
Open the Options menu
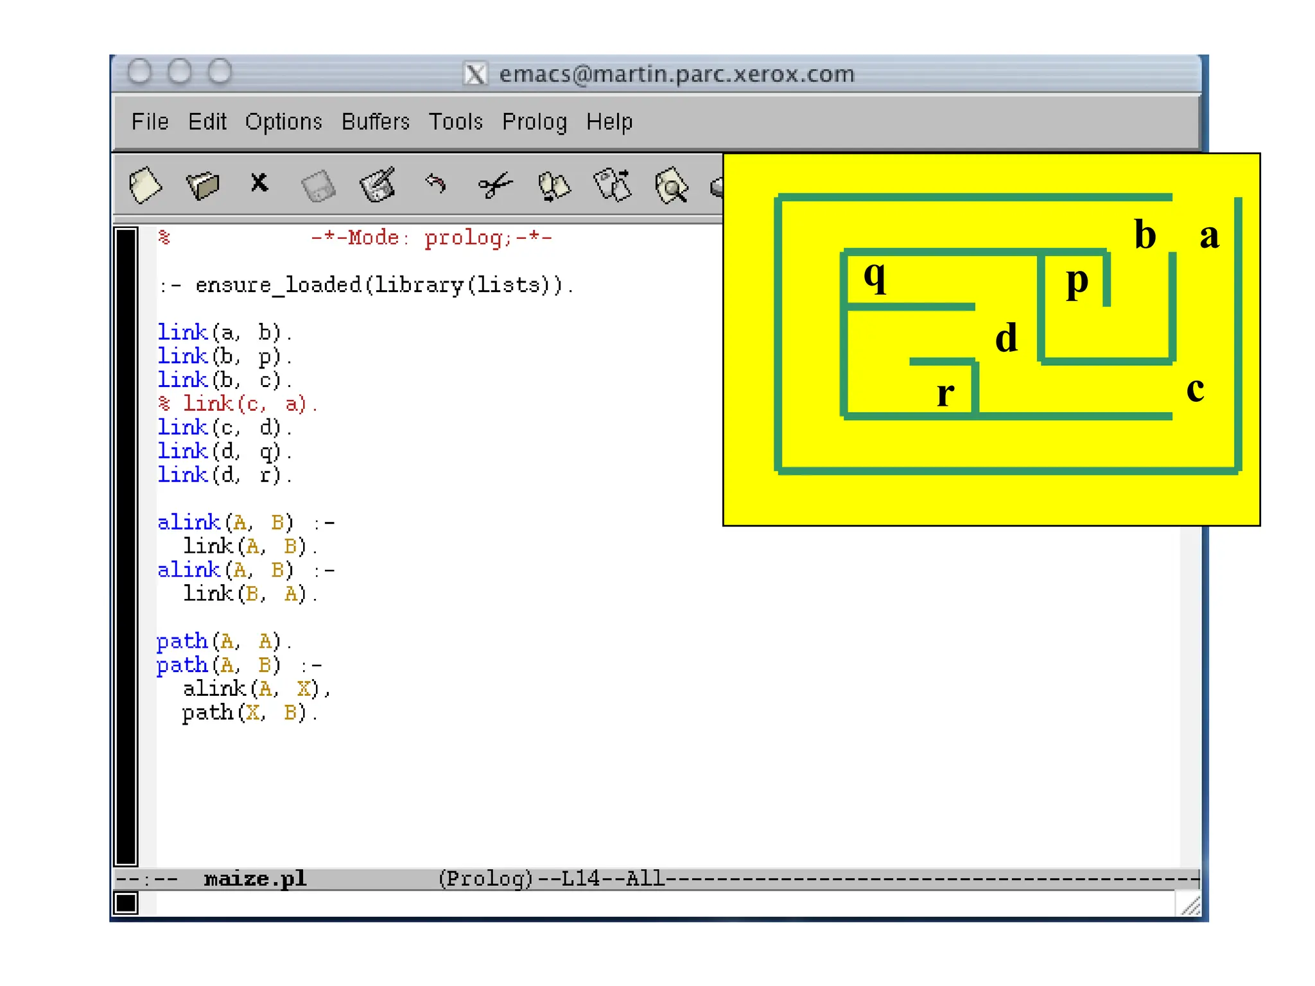[283, 122]
